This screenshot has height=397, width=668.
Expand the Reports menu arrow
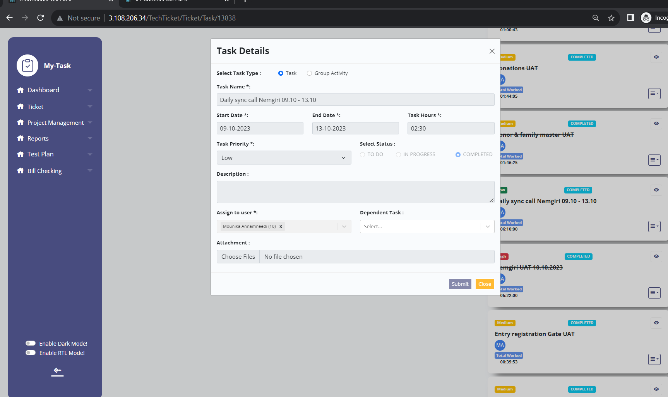(90, 138)
